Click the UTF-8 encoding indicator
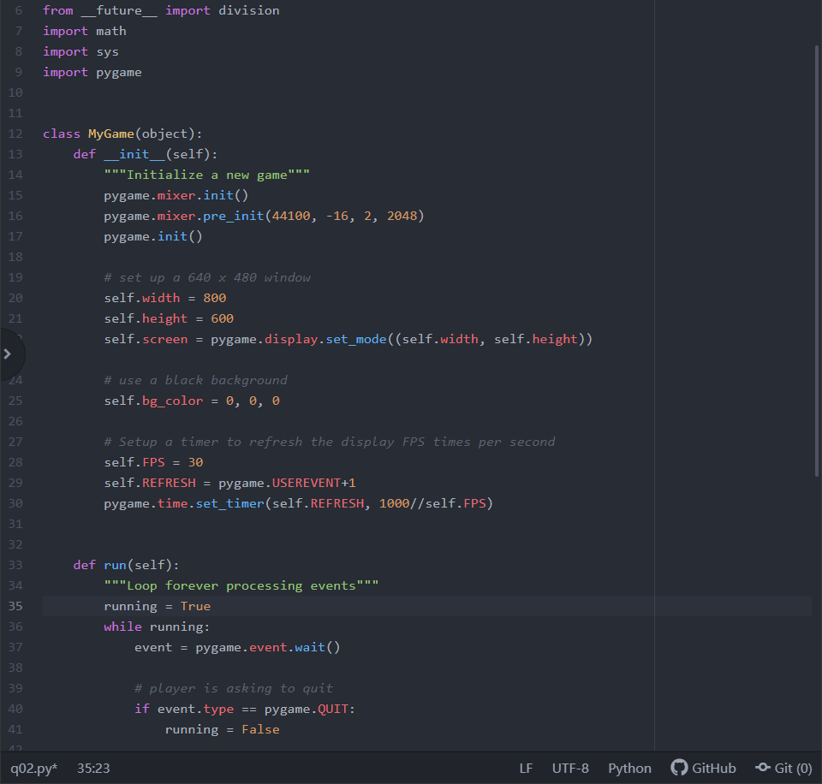This screenshot has height=784, width=822. tap(570, 768)
